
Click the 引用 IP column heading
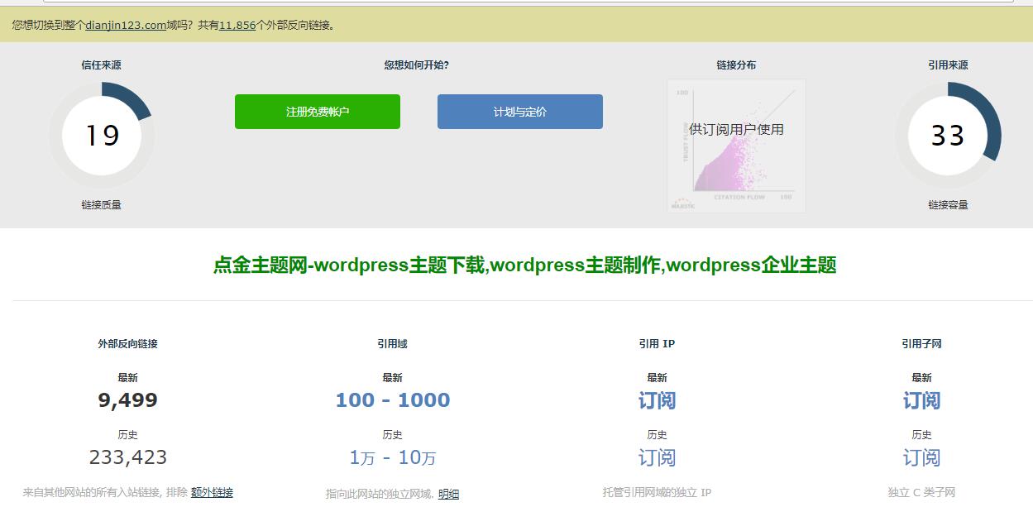[657, 343]
